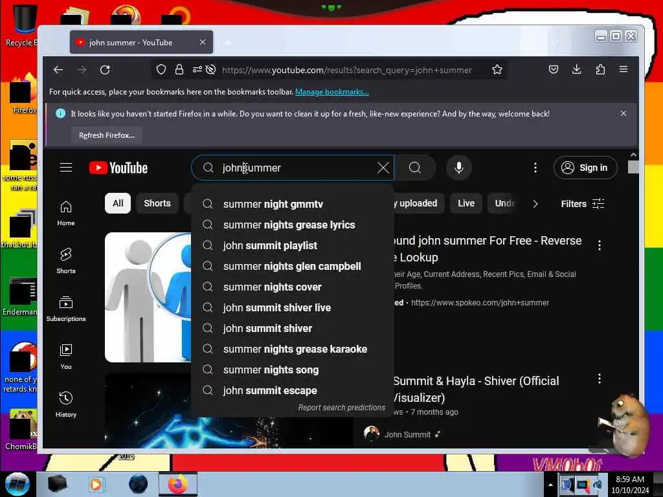
Task: Open the Windows Start orb
Action: 17,484
